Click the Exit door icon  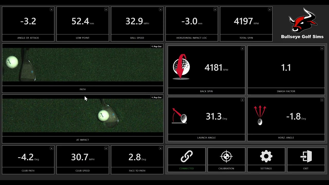(306, 156)
